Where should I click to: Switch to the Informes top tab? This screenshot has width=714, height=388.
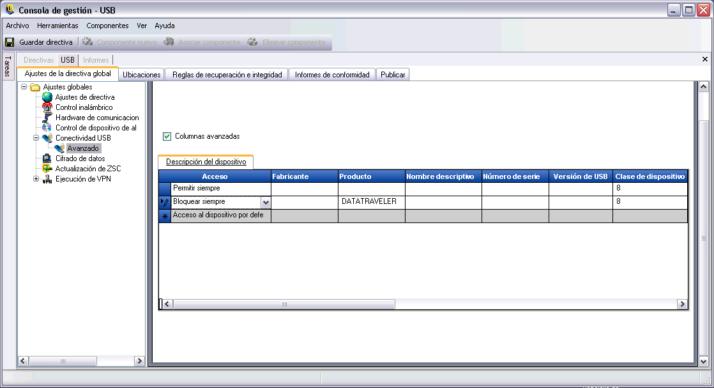tap(96, 59)
